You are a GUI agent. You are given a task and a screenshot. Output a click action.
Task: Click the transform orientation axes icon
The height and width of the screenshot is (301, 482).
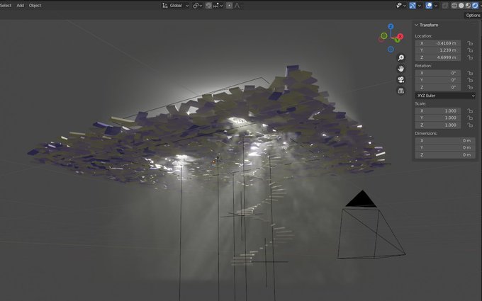click(x=164, y=6)
